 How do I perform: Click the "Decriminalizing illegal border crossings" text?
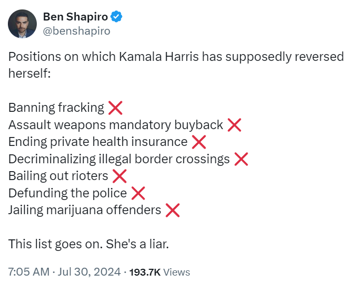[119, 159]
